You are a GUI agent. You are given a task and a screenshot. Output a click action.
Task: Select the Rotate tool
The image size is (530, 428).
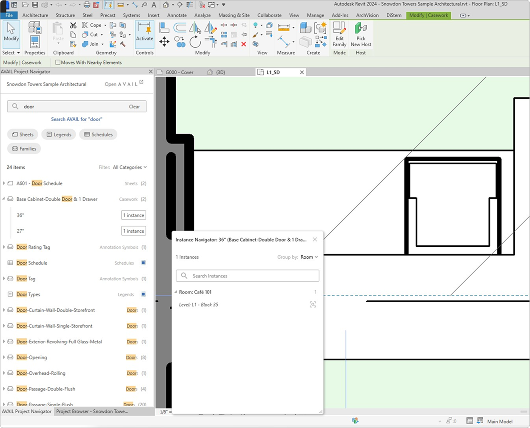tap(195, 42)
